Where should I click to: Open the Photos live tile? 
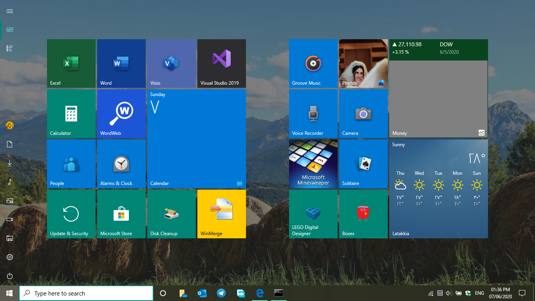pyautogui.click(x=363, y=63)
